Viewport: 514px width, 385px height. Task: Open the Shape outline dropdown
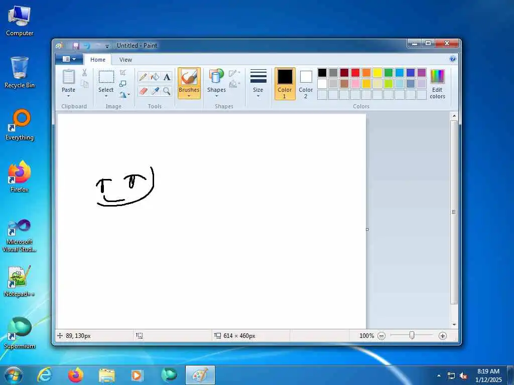pyautogui.click(x=234, y=73)
